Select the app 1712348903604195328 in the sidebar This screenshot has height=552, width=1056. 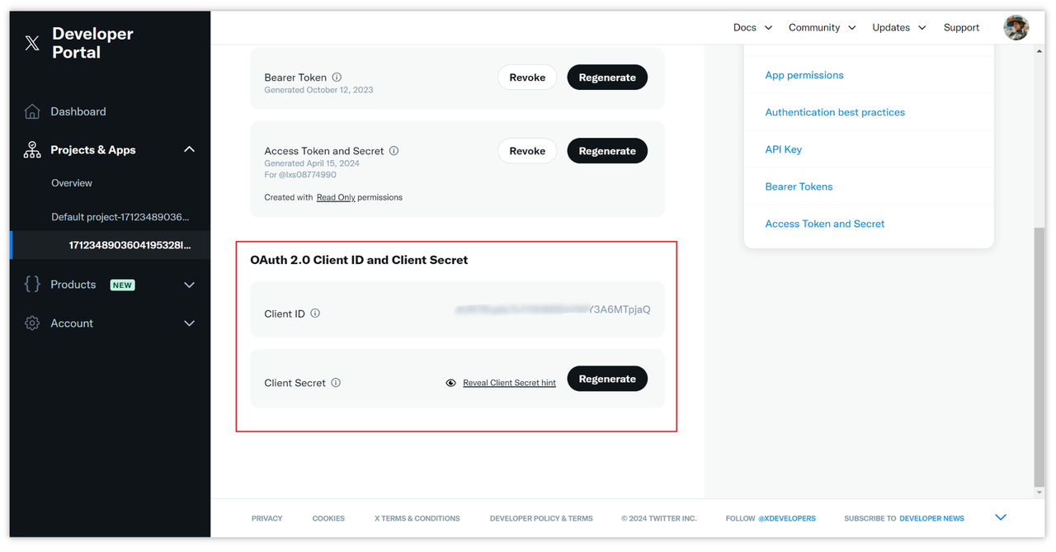130,245
